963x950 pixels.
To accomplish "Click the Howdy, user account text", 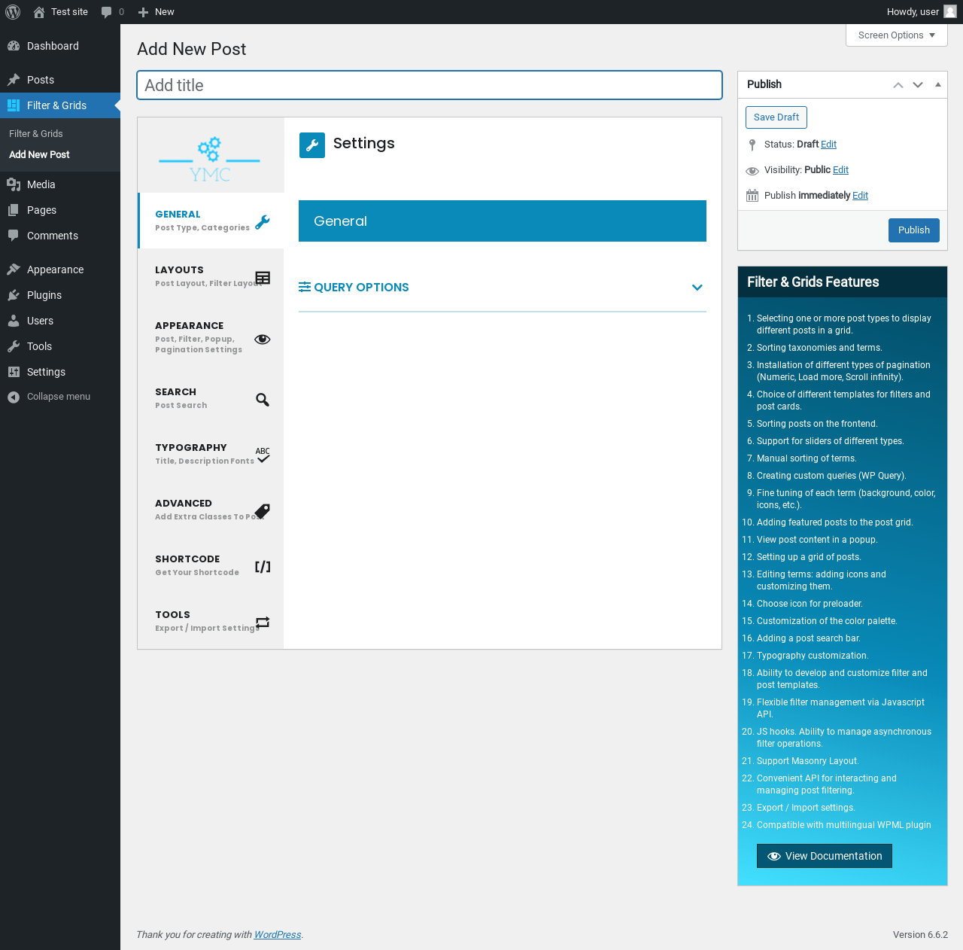I will (x=913, y=12).
